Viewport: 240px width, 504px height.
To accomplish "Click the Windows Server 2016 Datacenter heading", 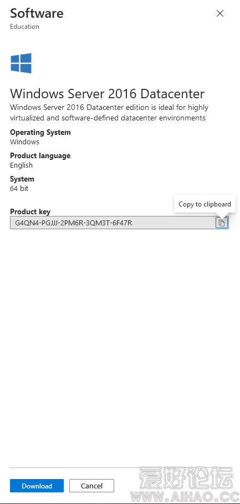I will [x=107, y=94].
